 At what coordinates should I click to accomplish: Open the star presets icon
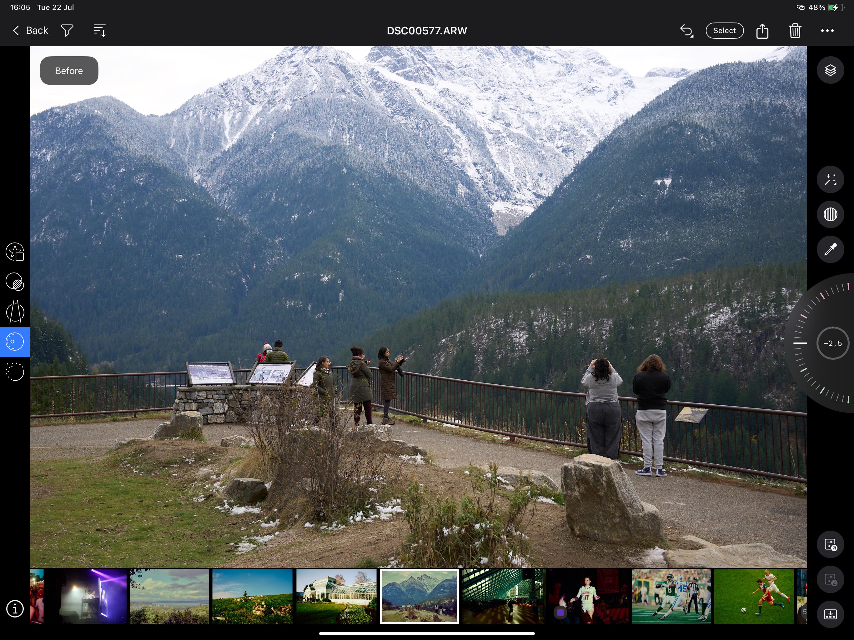pyautogui.click(x=15, y=252)
